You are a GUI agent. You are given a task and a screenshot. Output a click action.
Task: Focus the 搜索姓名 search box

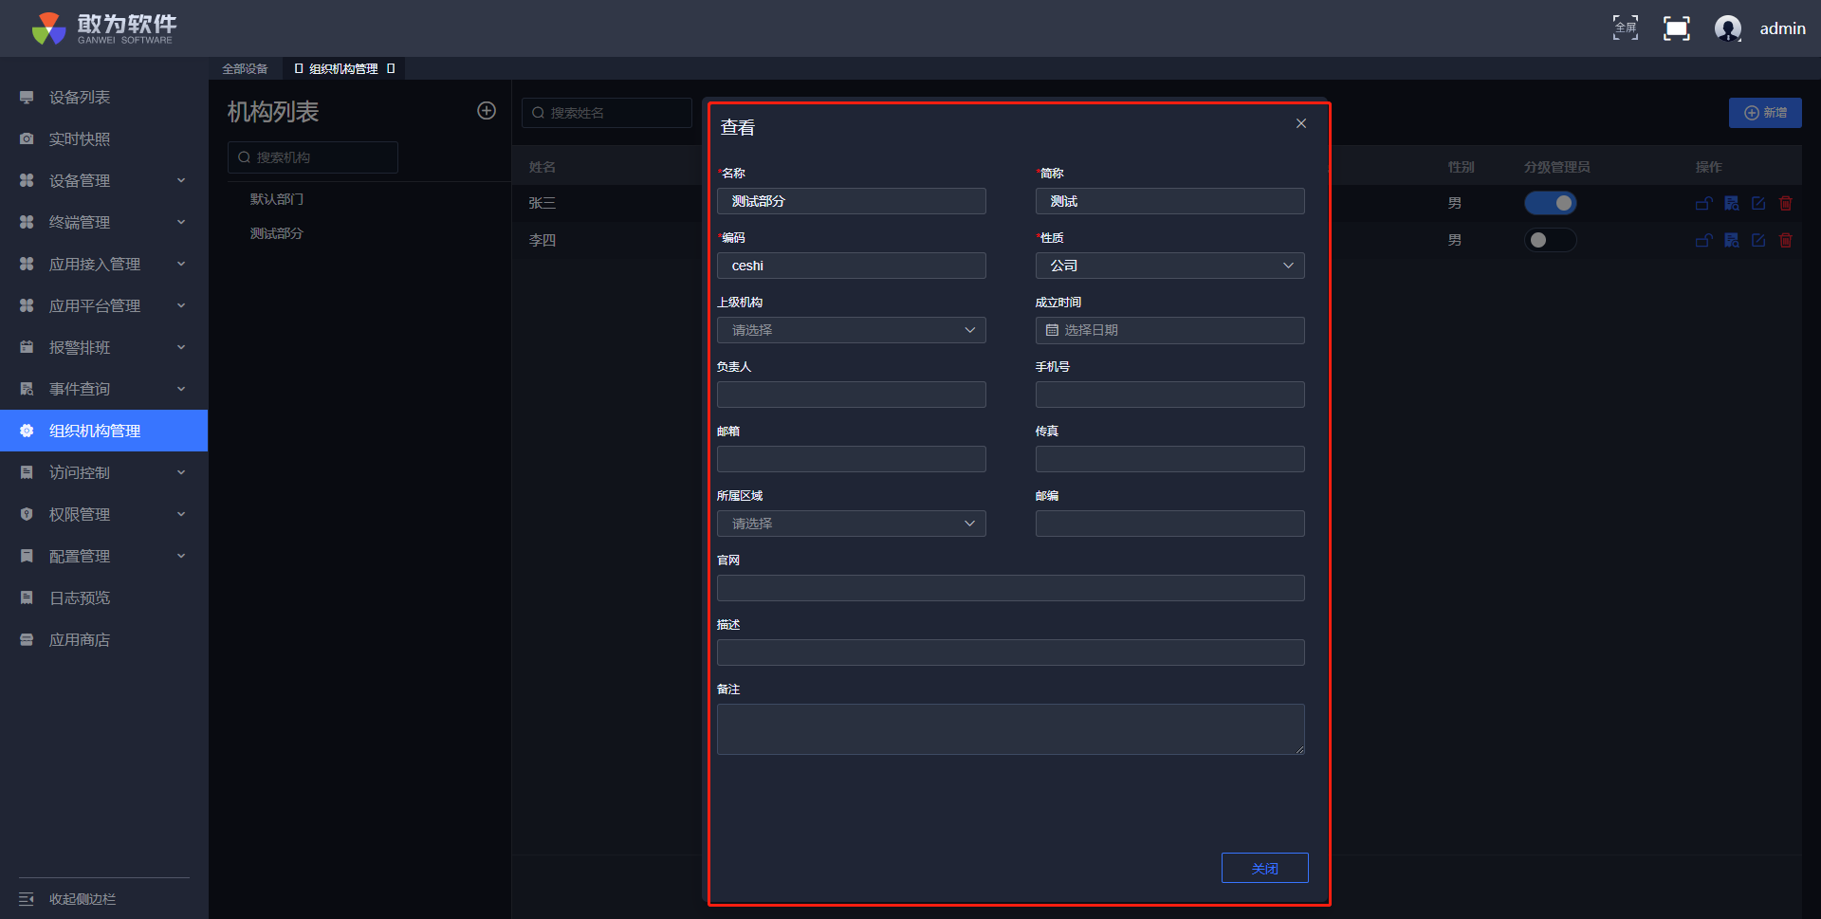[x=607, y=113]
